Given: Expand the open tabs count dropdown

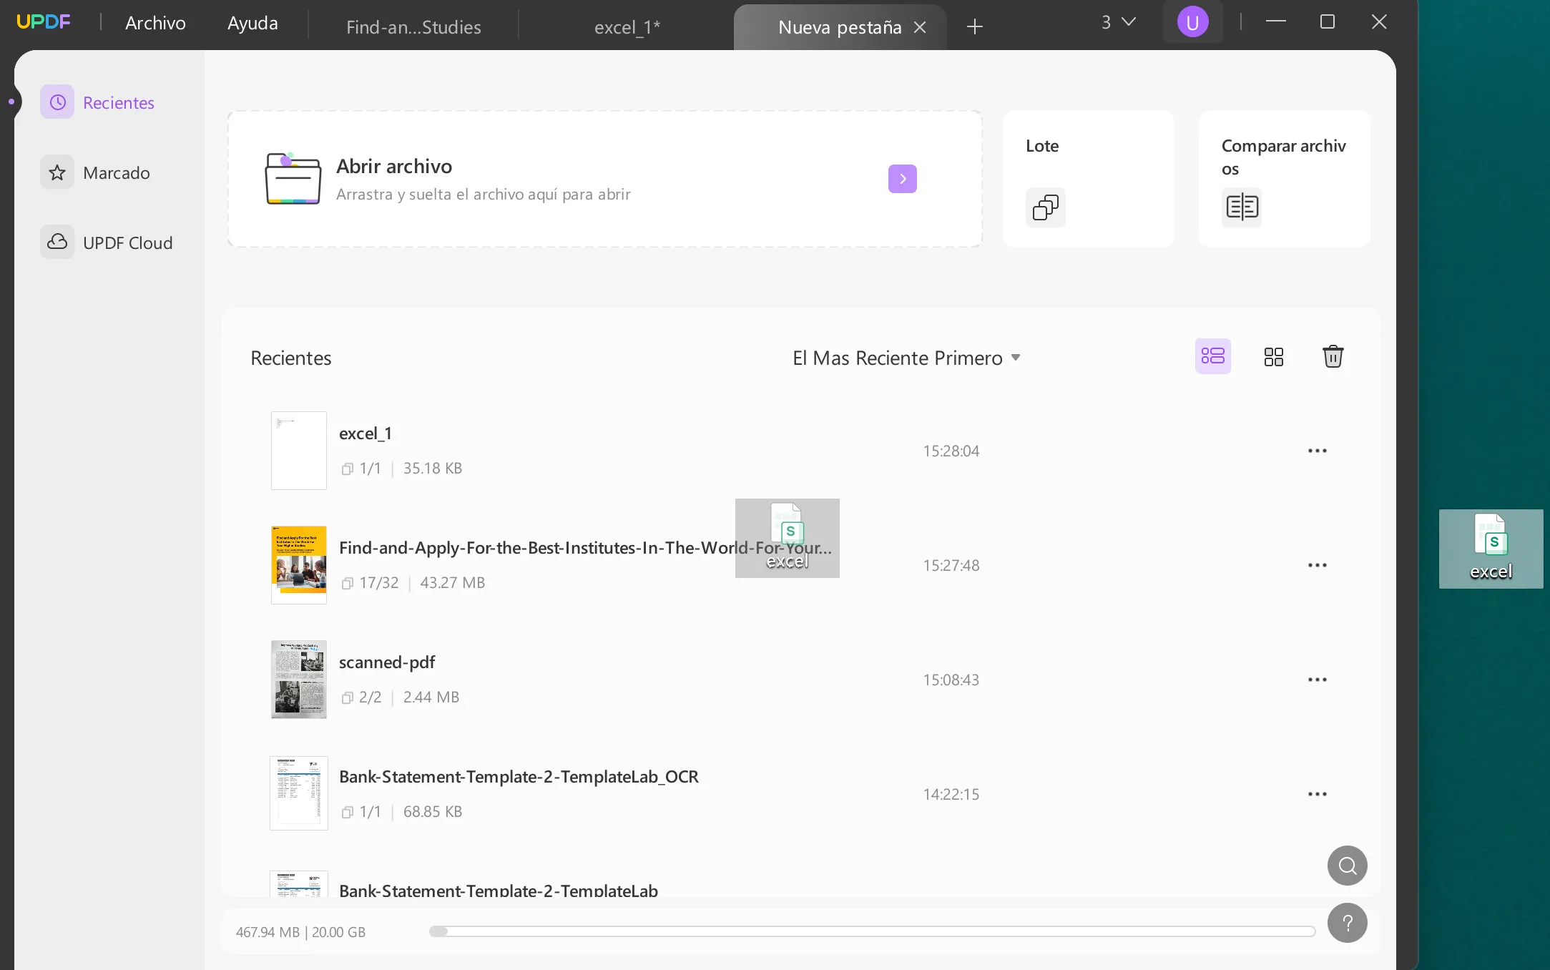Looking at the screenshot, I should pyautogui.click(x=1118, y=22).
